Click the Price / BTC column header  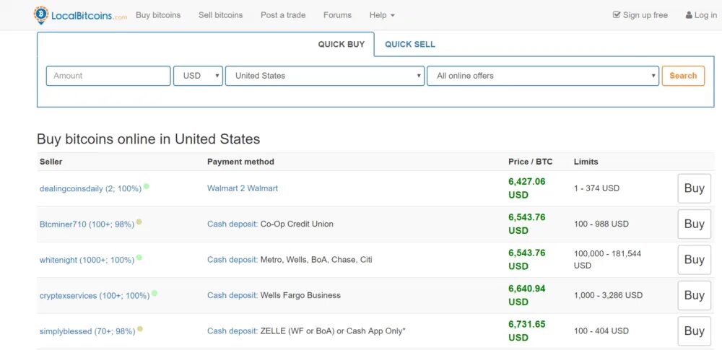coord(531,162)
